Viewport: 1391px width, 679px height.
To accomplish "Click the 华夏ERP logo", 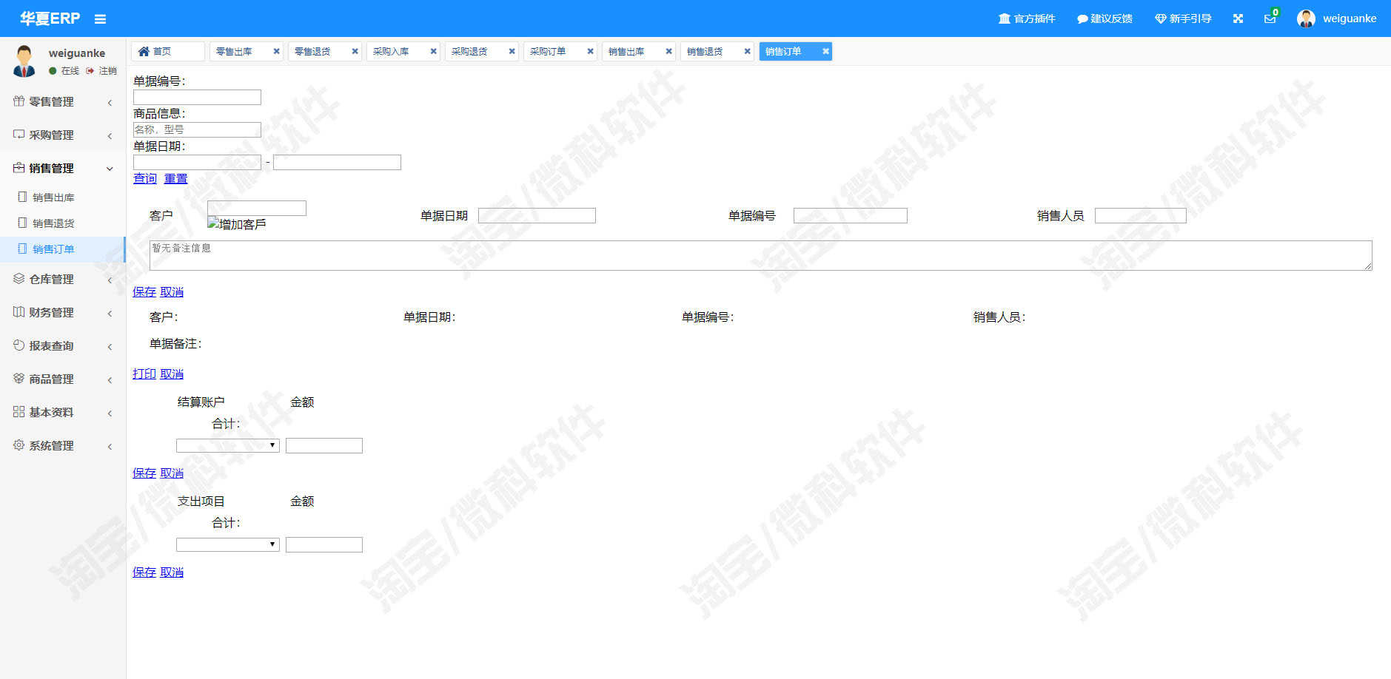I will [x=50, y=18].
